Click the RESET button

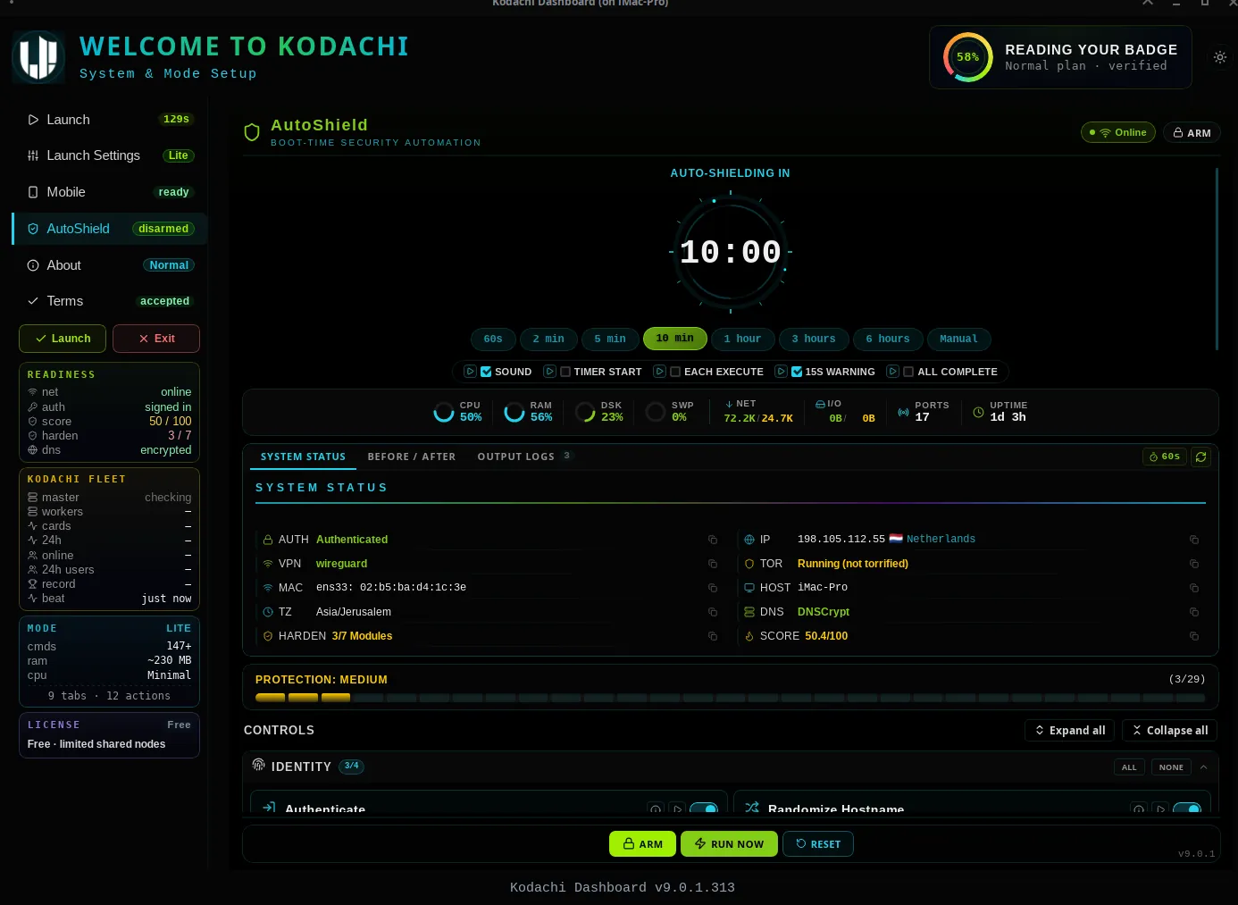(x=817, y=843)
